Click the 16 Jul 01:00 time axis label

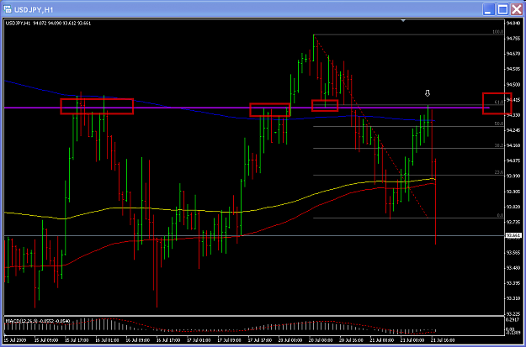coord(108,340)
